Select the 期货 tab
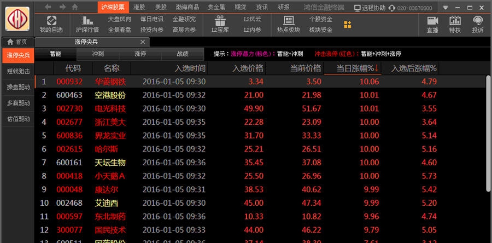The image size is (492, 243). [241, 7]
